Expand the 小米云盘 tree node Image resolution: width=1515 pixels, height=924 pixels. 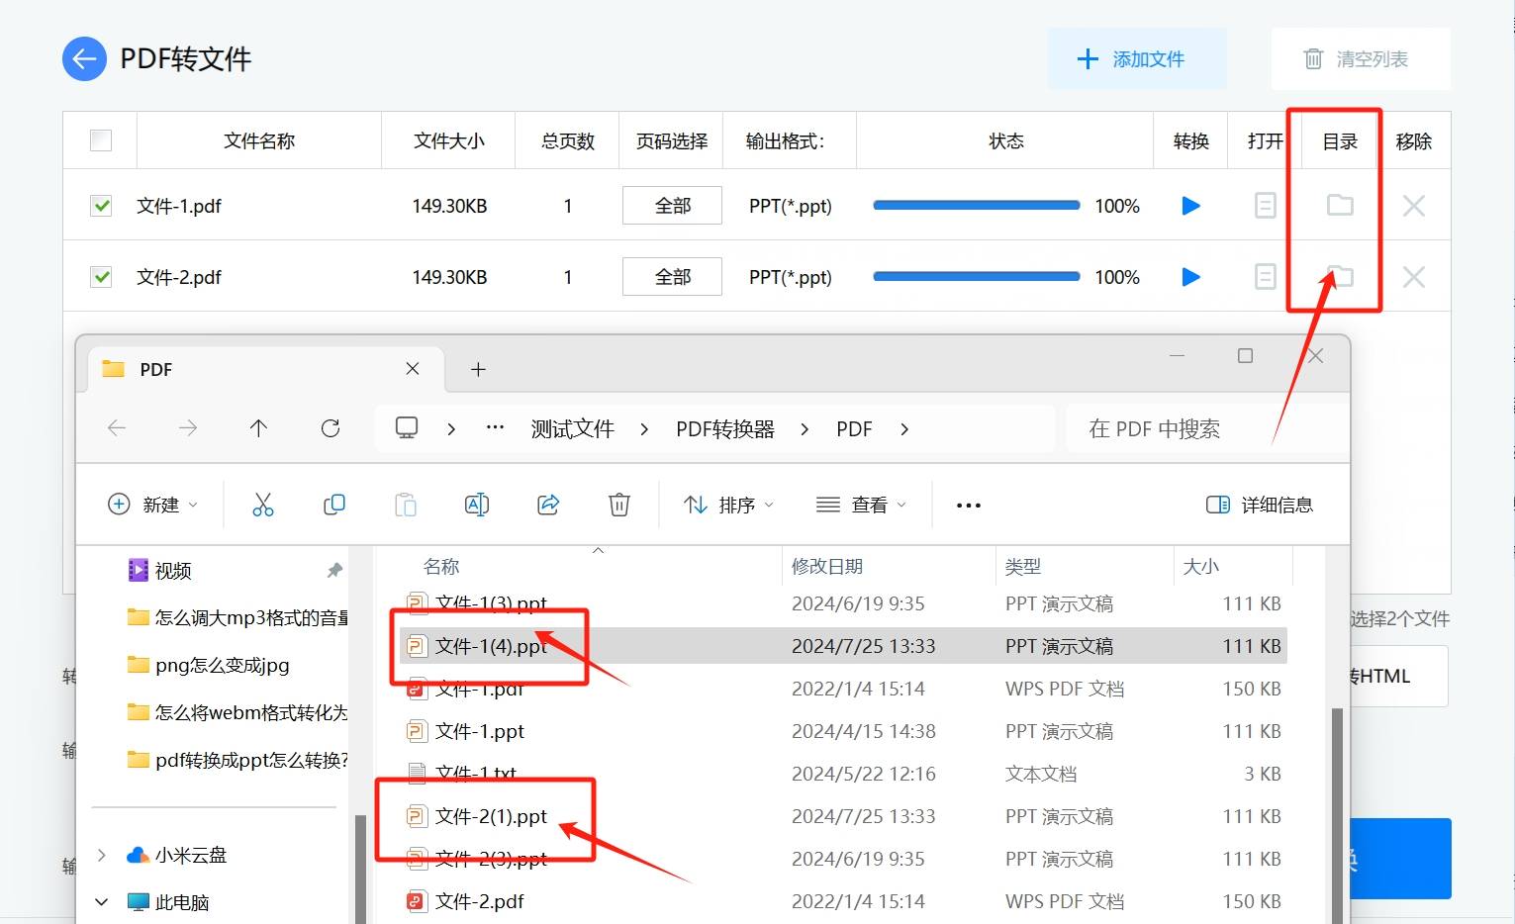pos(101,855)
